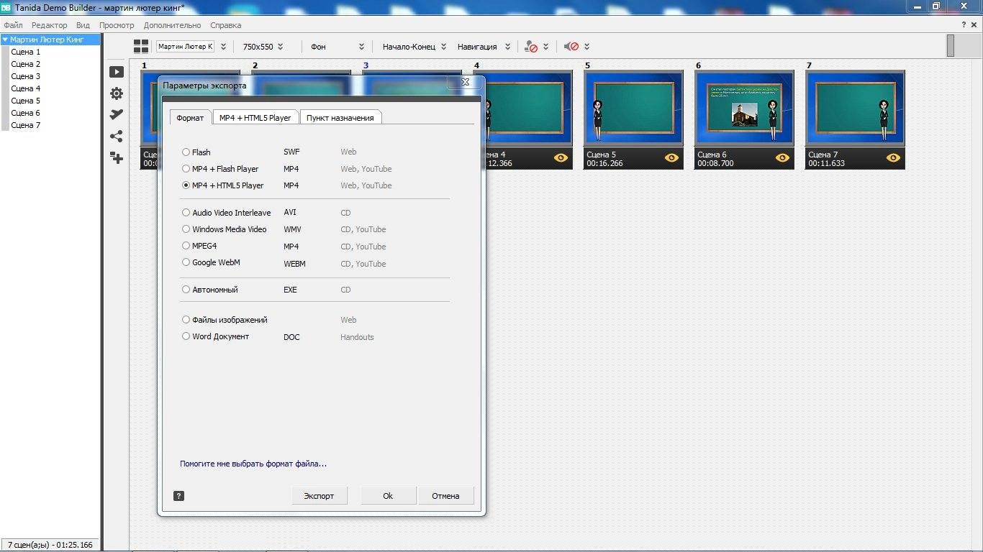Expand the character icon dropdown arrow

[x=546, y=47]
